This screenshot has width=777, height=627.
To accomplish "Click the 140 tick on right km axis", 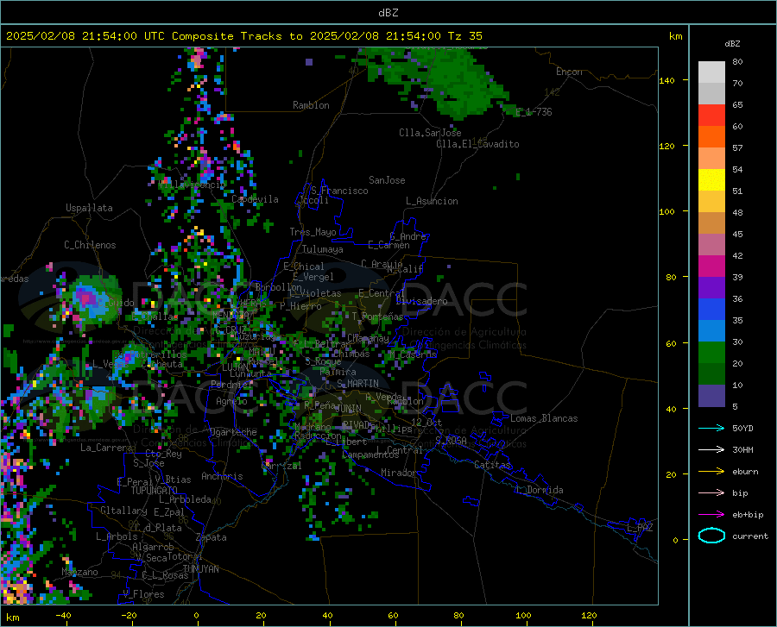I will tap(666, 80).
